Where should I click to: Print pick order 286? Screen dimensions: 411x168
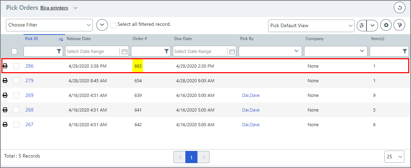click(x=5, y=66)
